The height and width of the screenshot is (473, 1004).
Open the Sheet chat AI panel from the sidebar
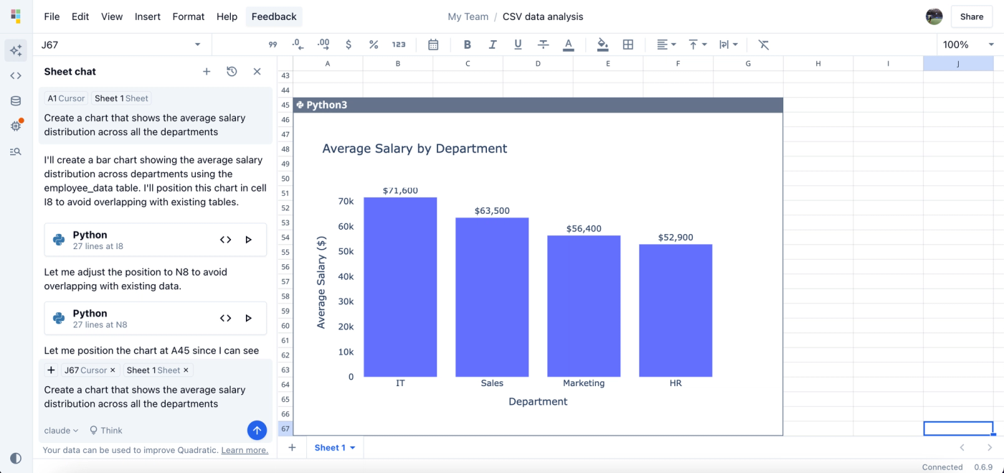click(16, 50)
